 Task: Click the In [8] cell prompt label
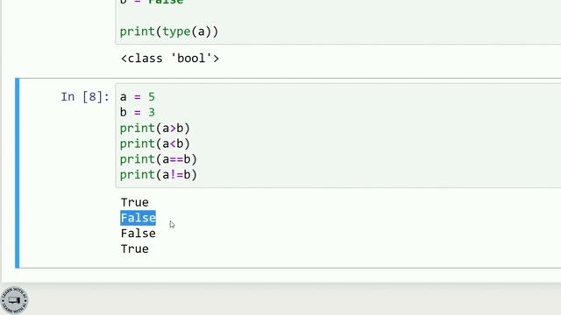coord(85,97)
